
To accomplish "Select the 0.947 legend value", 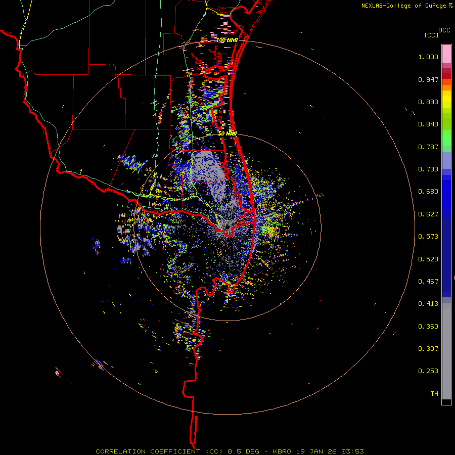I will 428,79.
